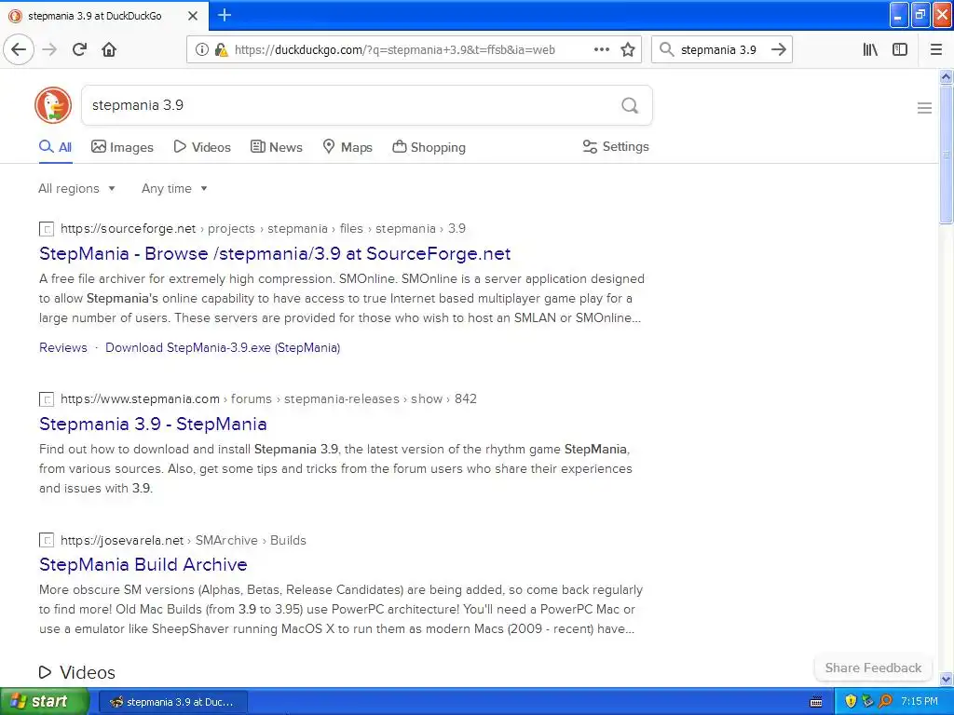954x715 pixels.
Task: Click the forward navigation arrow
Action: (49, 49)
